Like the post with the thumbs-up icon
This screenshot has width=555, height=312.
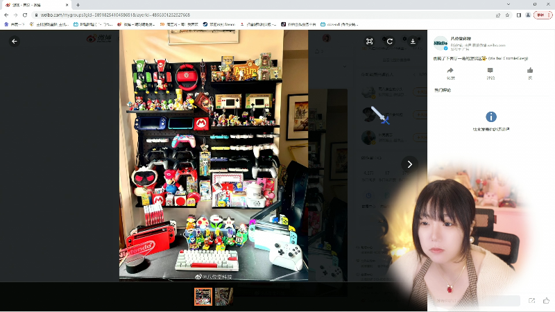530,71
